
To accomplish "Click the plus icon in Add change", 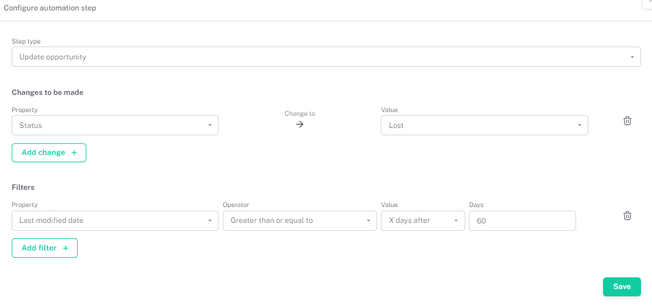I will 74,152.
